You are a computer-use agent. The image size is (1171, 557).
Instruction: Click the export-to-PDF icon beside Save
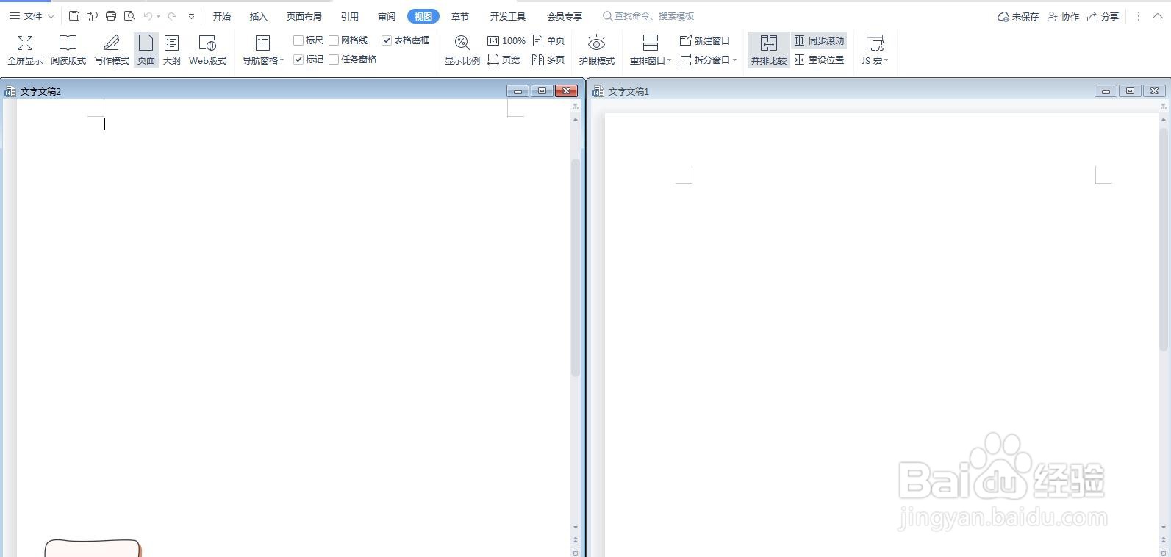[x=93, y=16]
